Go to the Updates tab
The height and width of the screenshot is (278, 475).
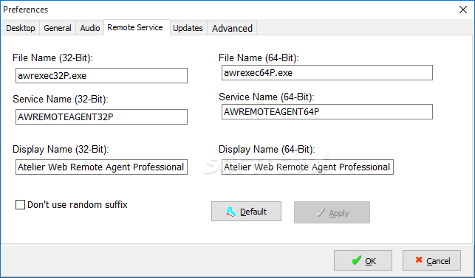tap(188, 28)
